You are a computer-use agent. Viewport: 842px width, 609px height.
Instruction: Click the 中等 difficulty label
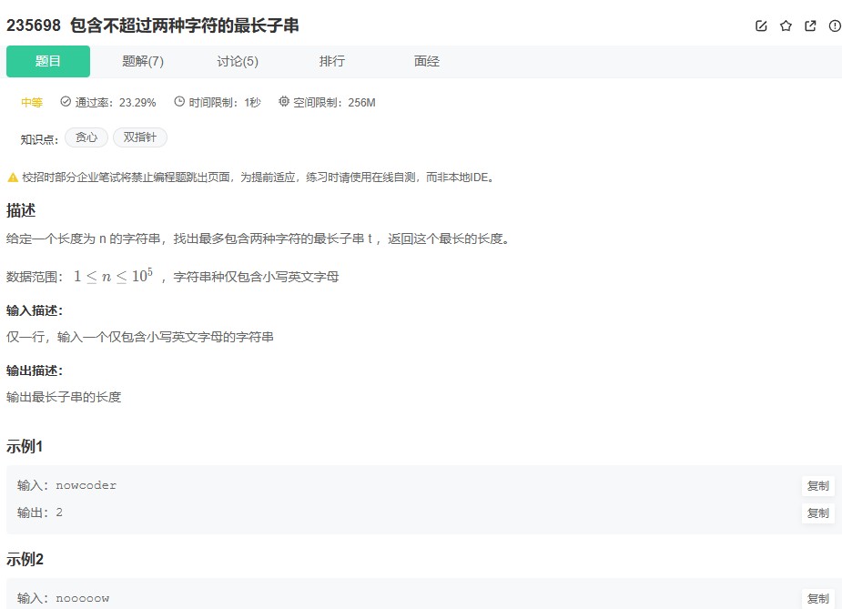tap(32, 102)
